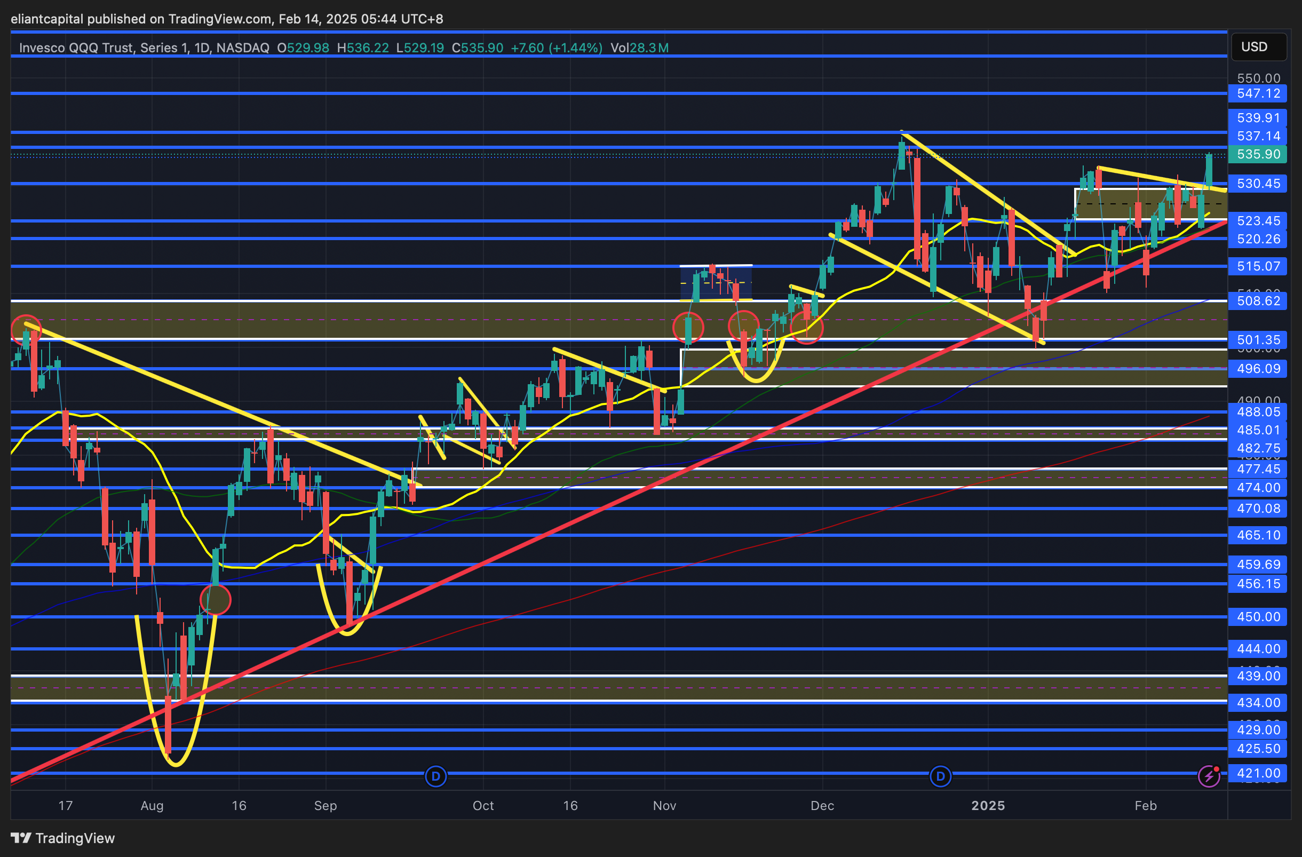Click the dividend D marker near October
1302x857 pixels.
435,776
